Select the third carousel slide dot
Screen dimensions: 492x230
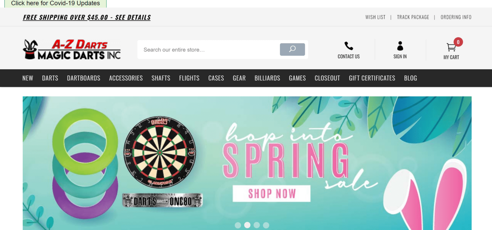[x=257, y=225]
